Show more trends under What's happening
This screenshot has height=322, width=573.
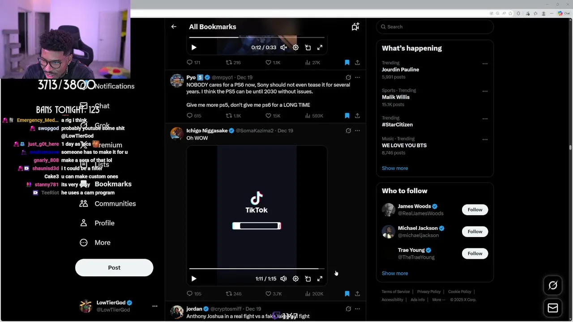pyautogui.click(x=395, y=168)
